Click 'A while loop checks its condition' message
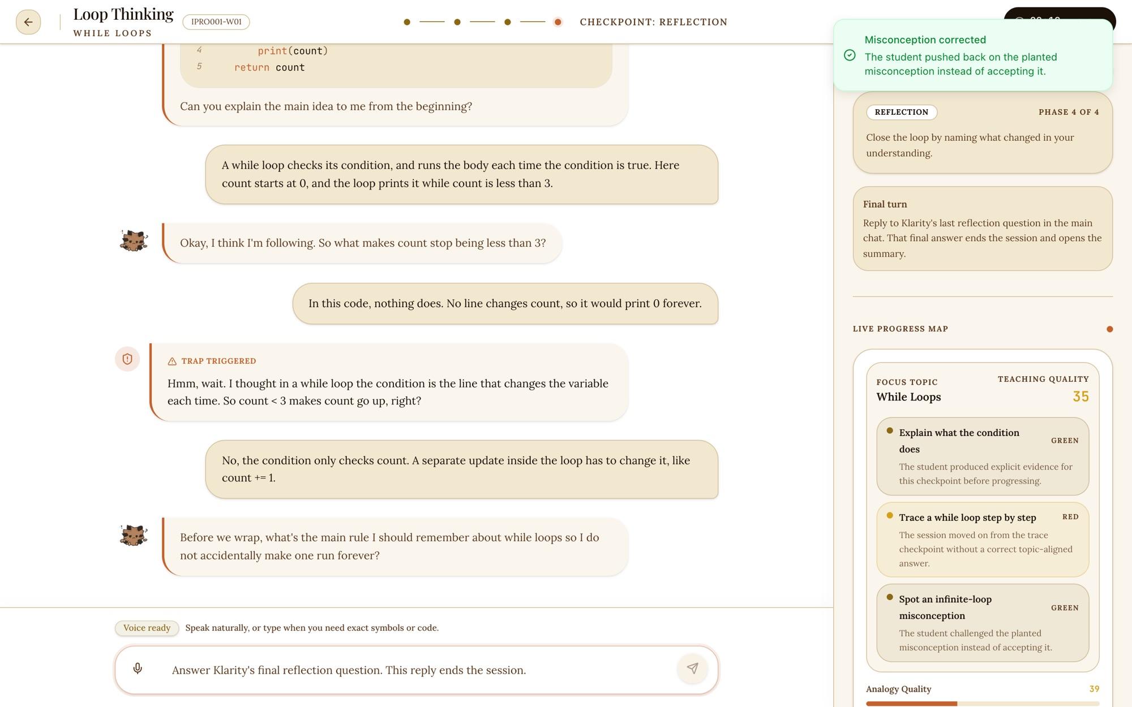Image resolution: width=1132 pixels, height=707 pixels. [x=462, y=174]
